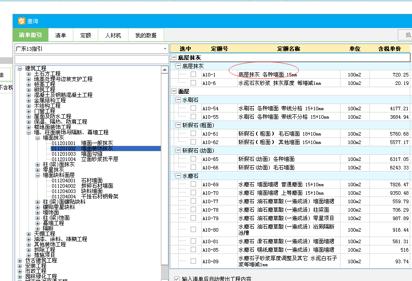Click the 定额号 column header

[x=220, y=48]
